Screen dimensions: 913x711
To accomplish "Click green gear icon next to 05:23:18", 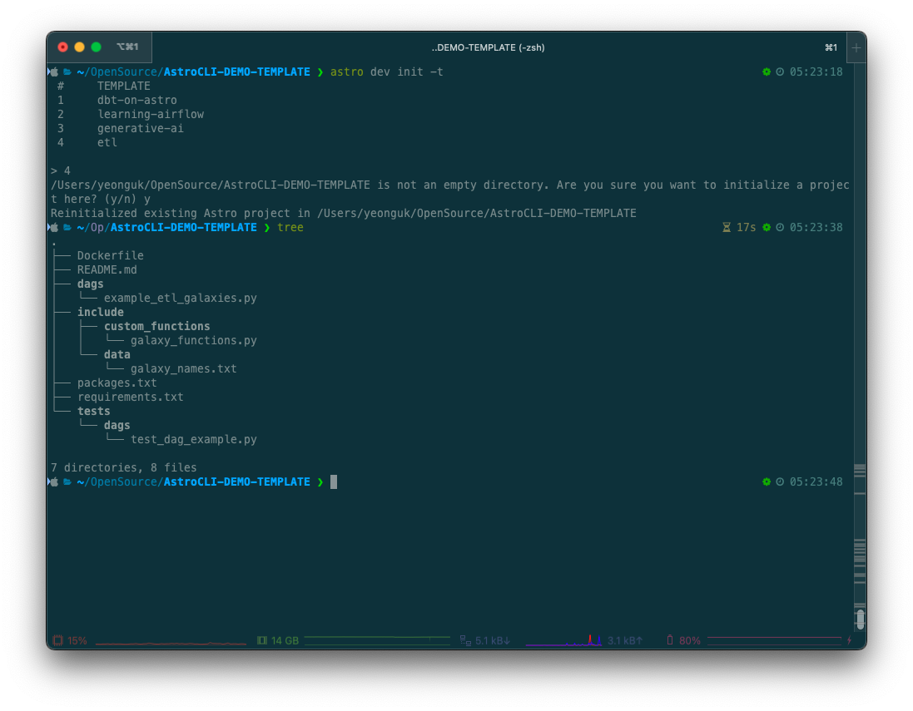I will (767, 72).
